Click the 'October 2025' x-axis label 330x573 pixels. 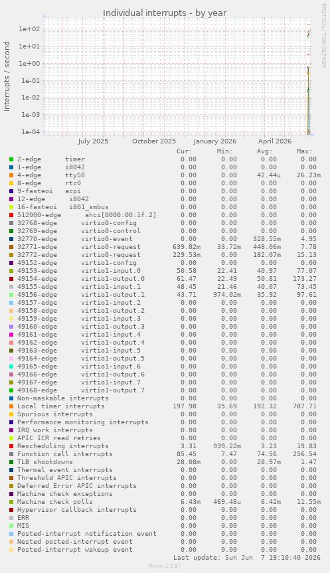click(154, 141)
